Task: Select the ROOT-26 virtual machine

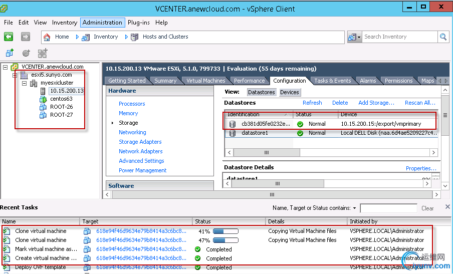Action: tap(61, 107)
